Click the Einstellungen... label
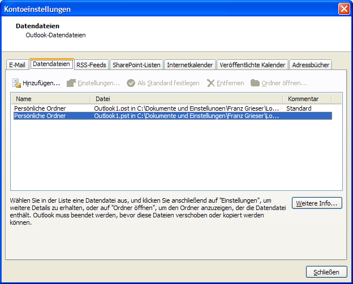This screenshot has height=284, width=353. pos(99,83)
